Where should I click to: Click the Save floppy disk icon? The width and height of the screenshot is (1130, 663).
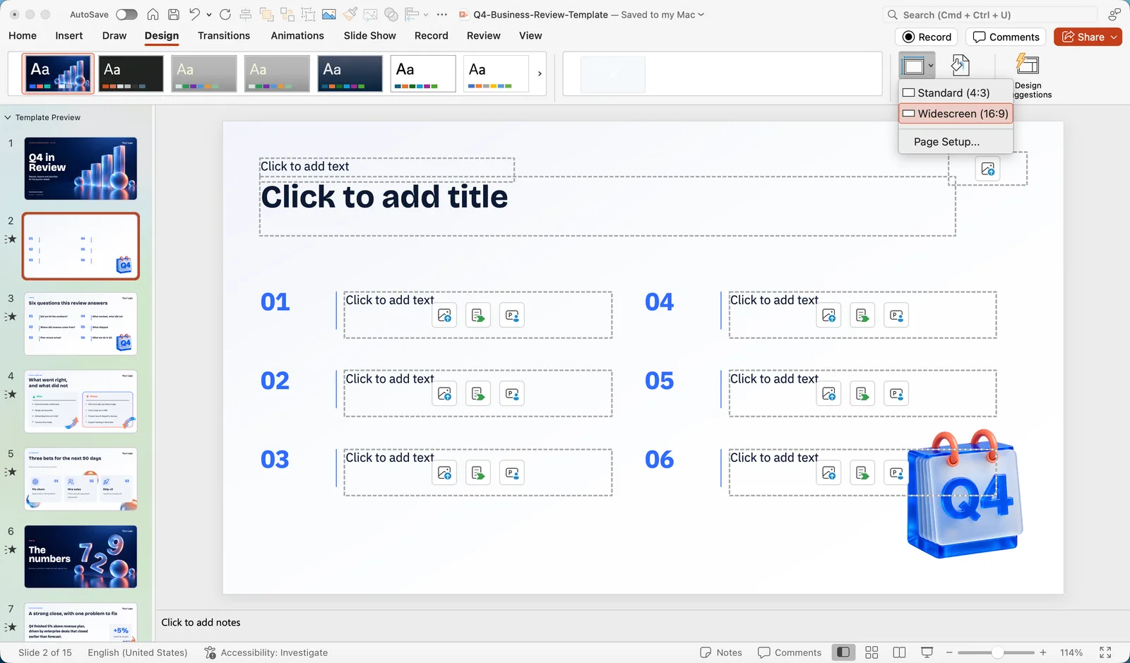click(x=174, y=14)
